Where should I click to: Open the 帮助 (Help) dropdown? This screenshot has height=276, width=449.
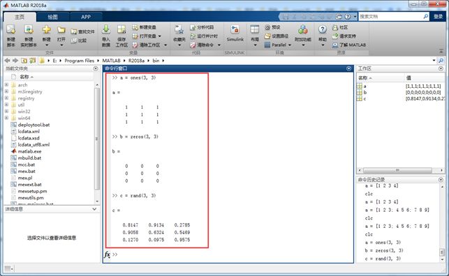click(x=323, y=45)
